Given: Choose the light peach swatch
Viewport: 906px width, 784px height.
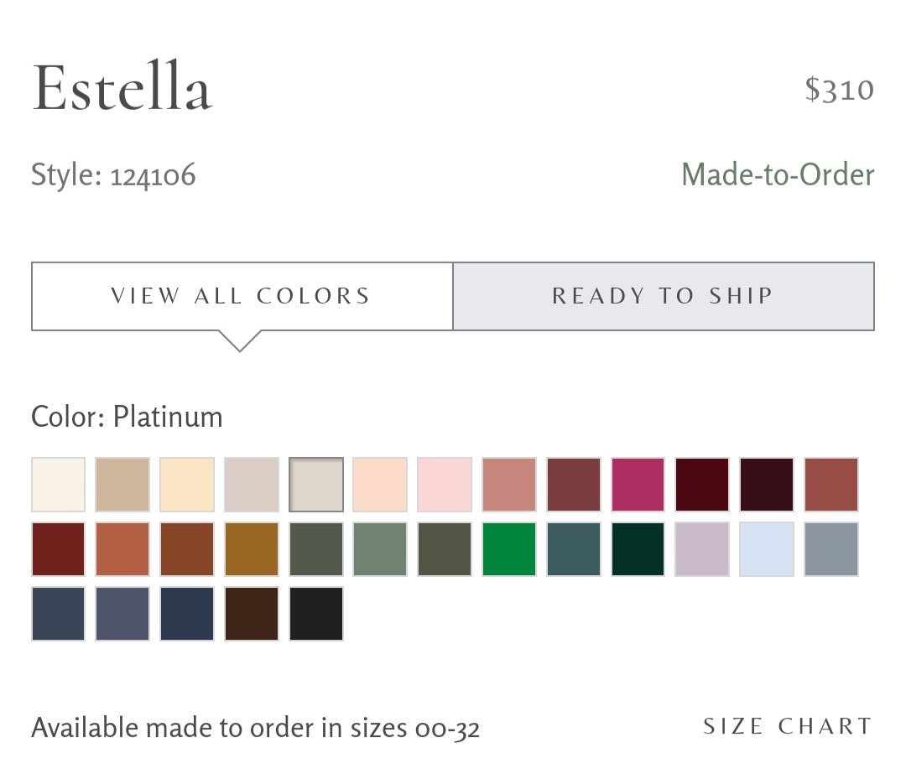Looking at the screenshot, I should point(380,485).
